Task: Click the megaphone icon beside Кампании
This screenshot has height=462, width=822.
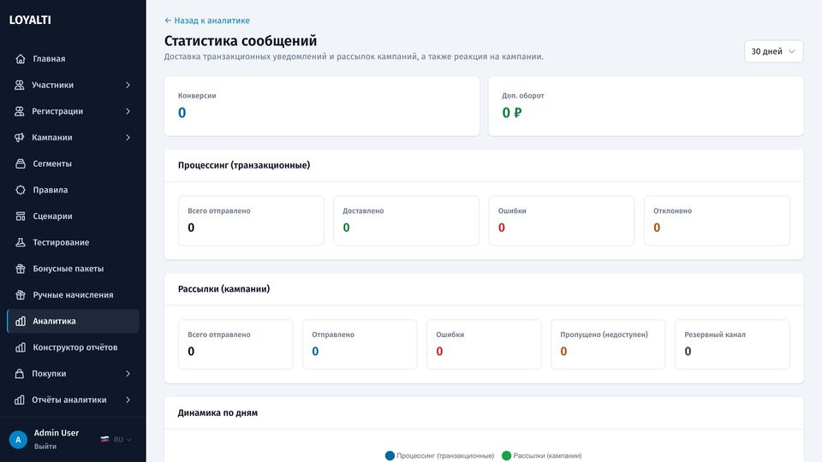Action: 20,137
